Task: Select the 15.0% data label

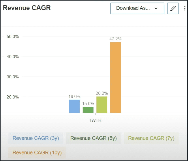Action: (88, 104)
